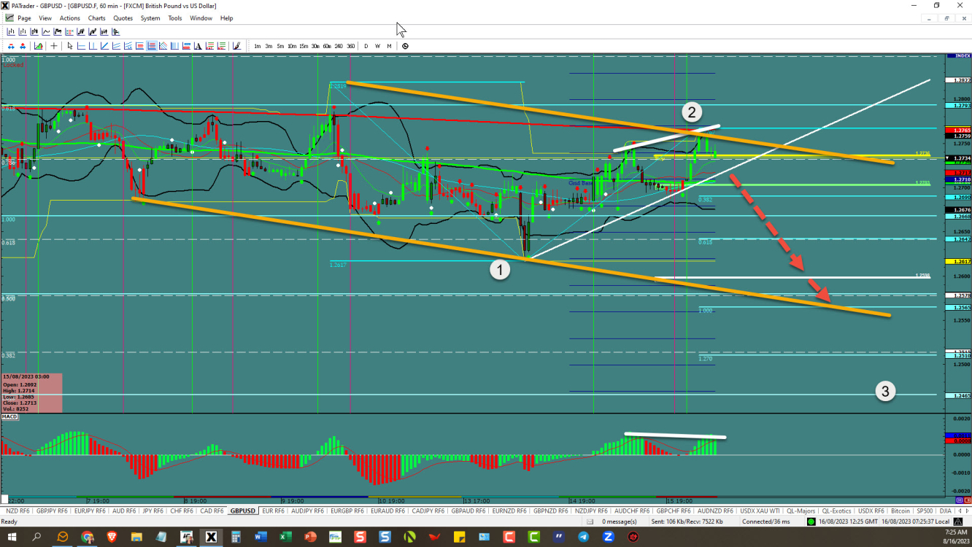Choose the horizontal line drawing tool

pyautogui.click(x=81, y=46)
